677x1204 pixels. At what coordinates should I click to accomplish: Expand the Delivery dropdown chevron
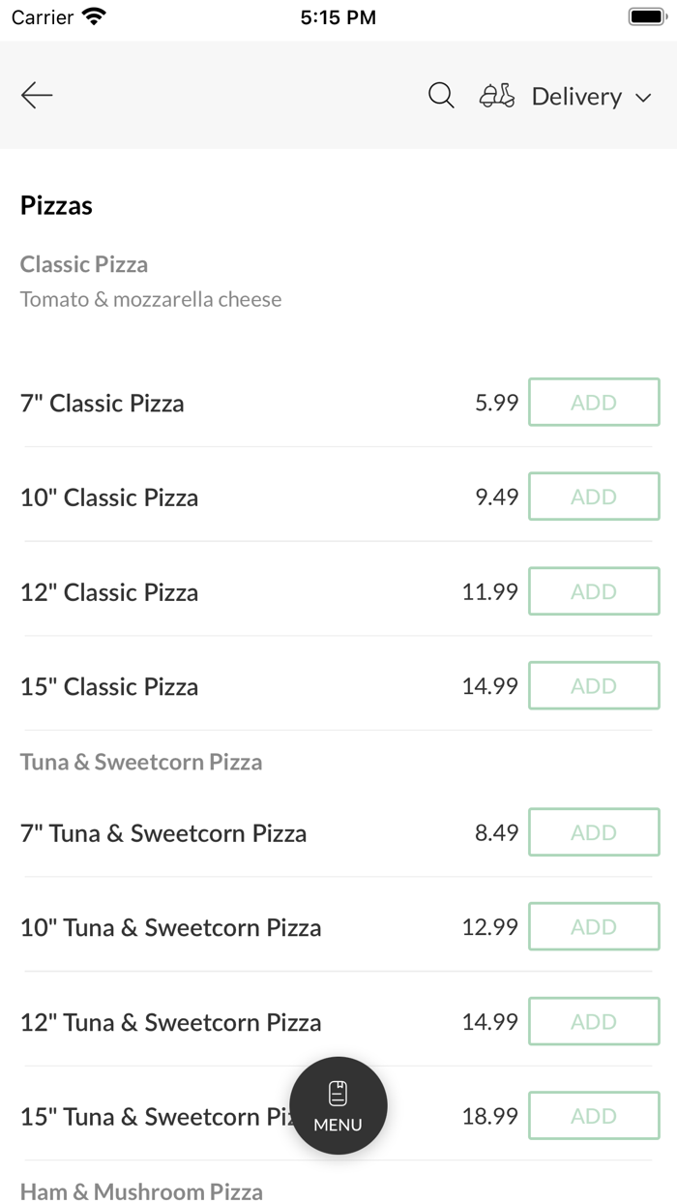pos(643,97)
